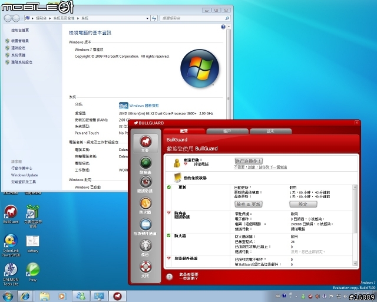377x302 pixels.
Task: Open Performance info and tools (效能資訊及工具) link
Action: pyautogui.click(x=24, y=182)
